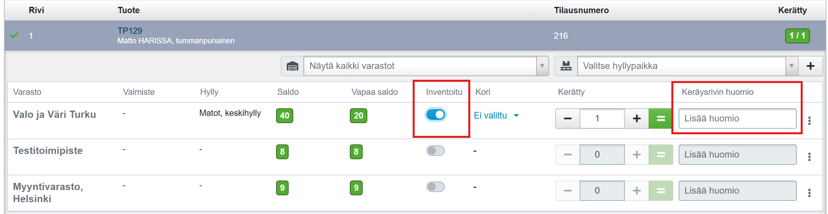Viewport: 828px width, 214px height.
Task: Click the green 1 / 1 collected badge
Action: click(x=797, y=36)
